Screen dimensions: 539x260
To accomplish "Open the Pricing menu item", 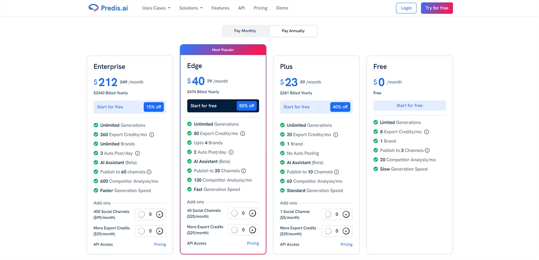I will (260, 8).
